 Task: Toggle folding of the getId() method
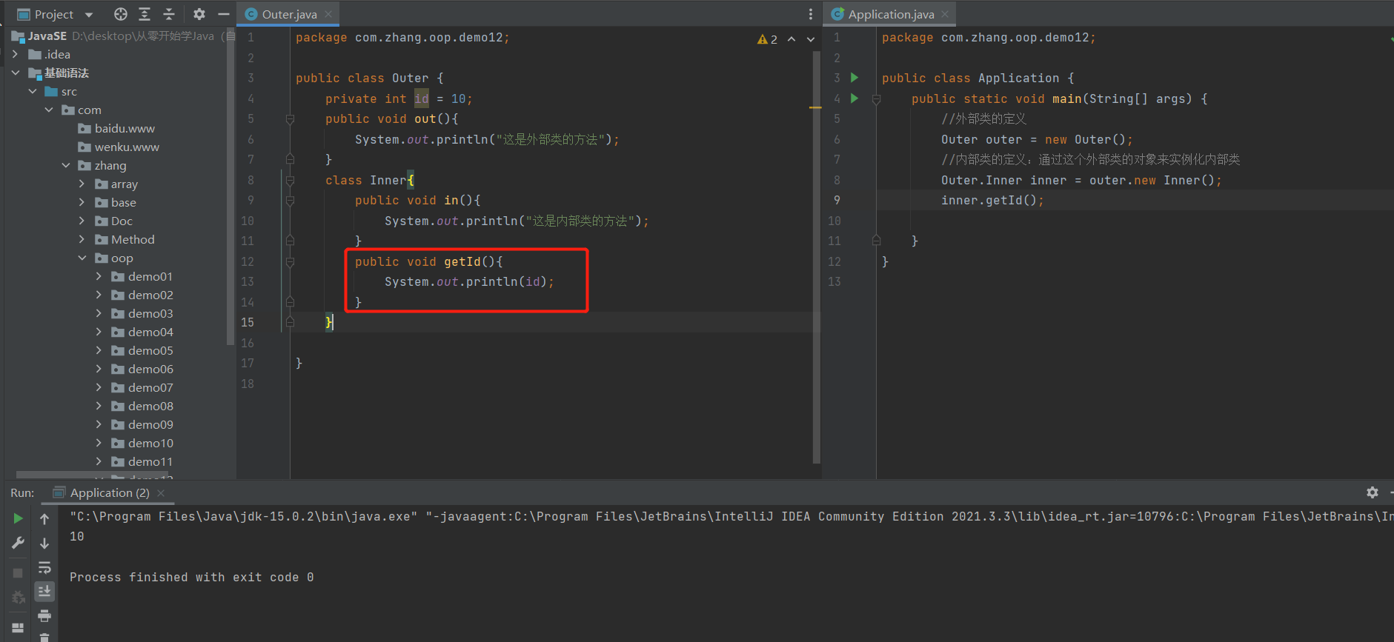[x=290, y=261]
